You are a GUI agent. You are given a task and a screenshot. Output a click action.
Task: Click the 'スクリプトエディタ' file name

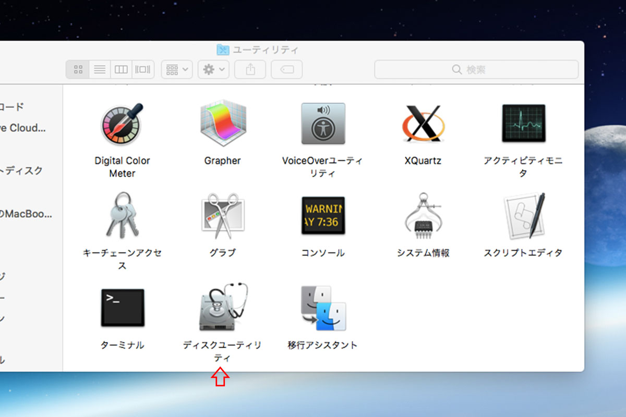pyautogui.click(x=523, y=253)
